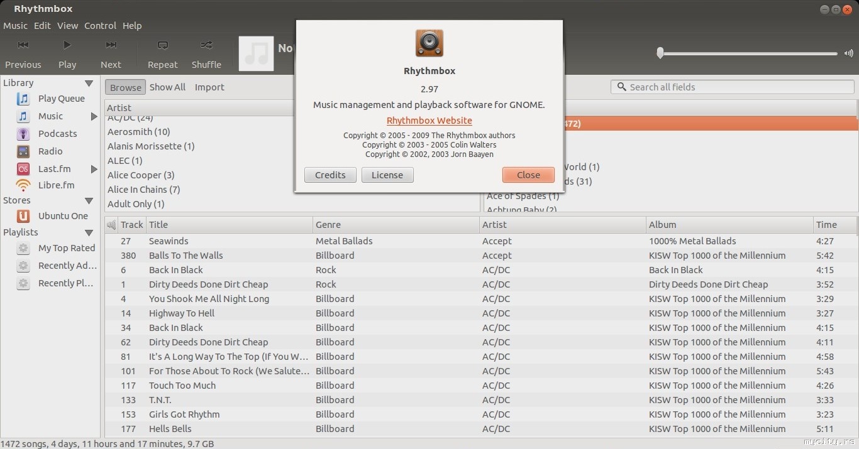The height and width of the screenshot is (449, 859).
Task: Select the Seawinds track row
Action: [x=480, y=241]
